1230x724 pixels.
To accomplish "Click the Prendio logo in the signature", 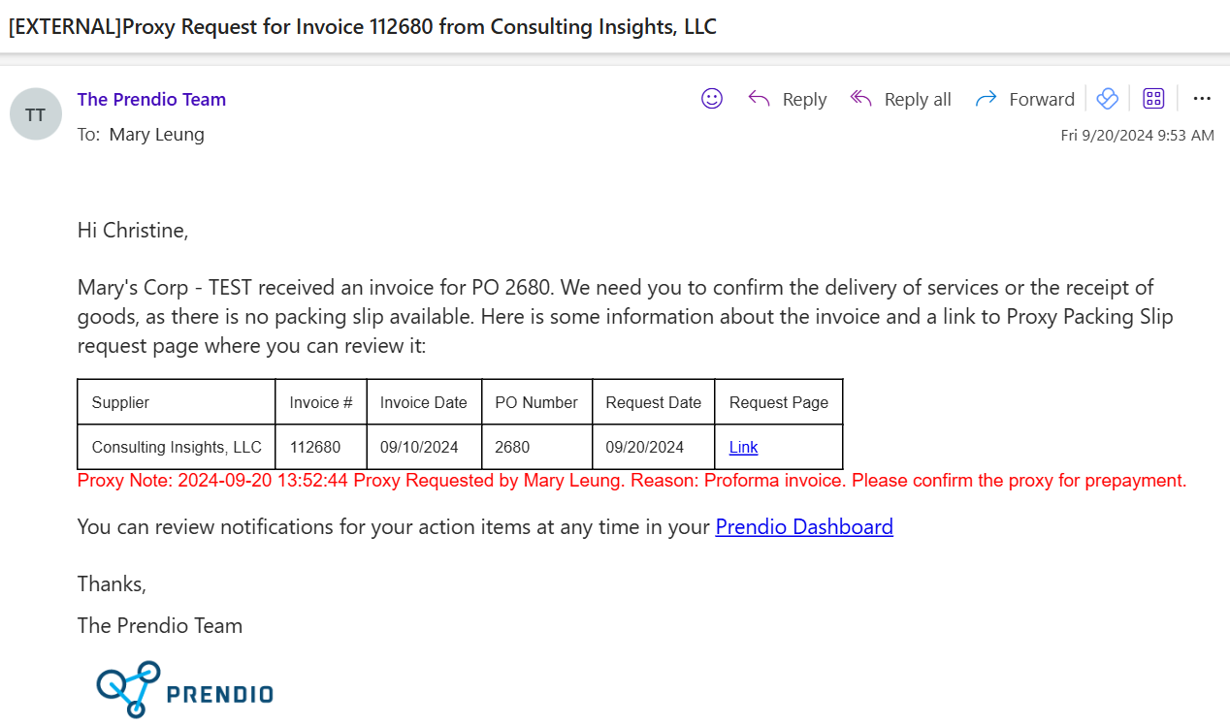I will coord(184,689).
